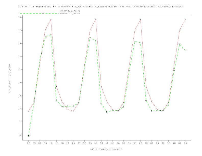Click the y-axis tick label 12

click(x=19, y=109)
